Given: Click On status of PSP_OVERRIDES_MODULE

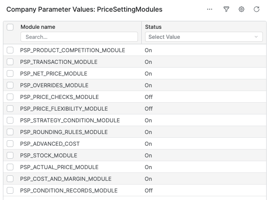Looking at the screenshot, I should click(148, 85).
